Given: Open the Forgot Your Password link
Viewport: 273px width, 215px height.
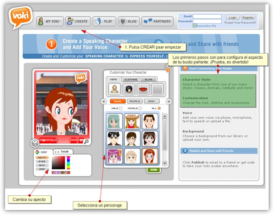Looking at the screenshot, I should (x=240, y=23).
